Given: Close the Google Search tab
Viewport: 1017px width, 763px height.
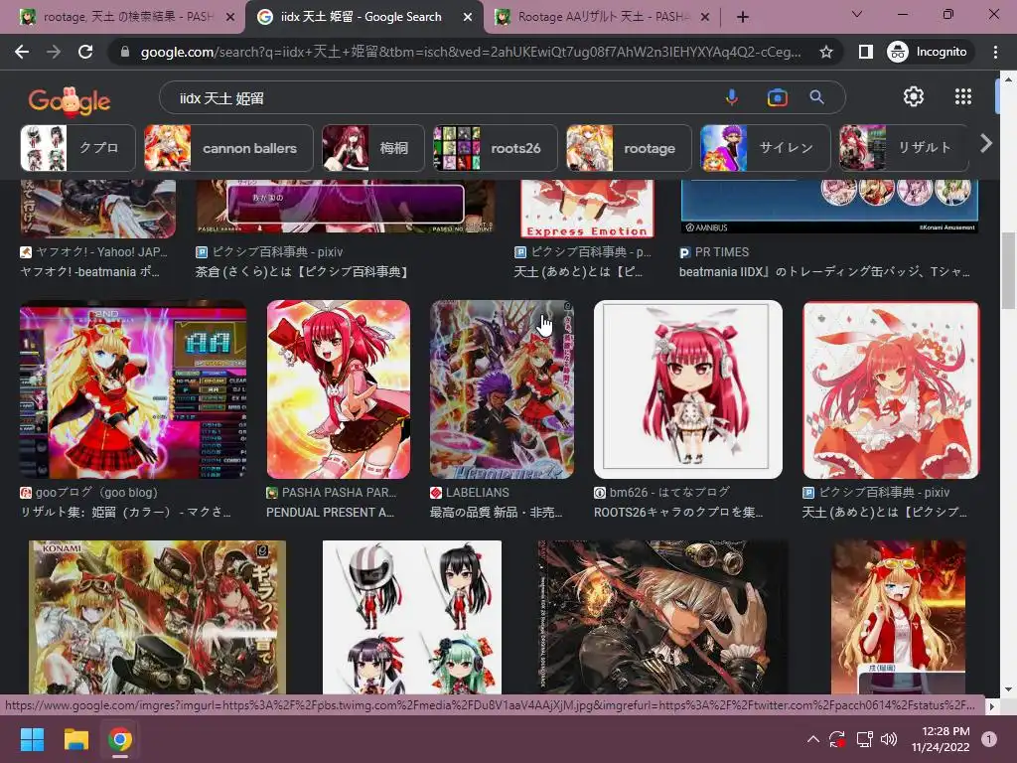Looking at the screenshot, I should tap(468, 17).
